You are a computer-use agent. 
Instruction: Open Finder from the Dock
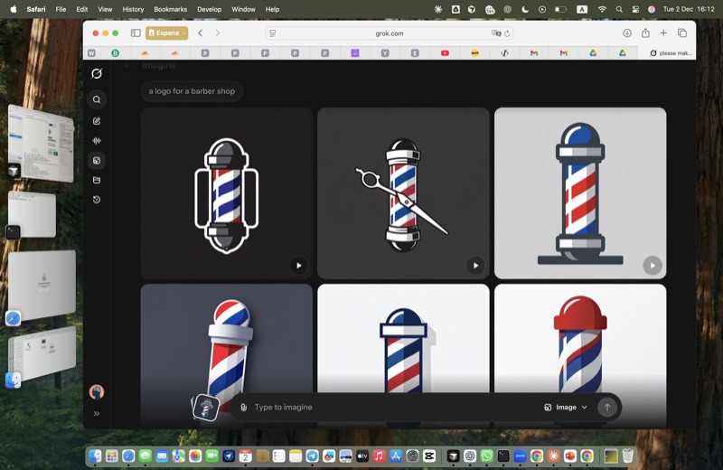coord(95,456)
